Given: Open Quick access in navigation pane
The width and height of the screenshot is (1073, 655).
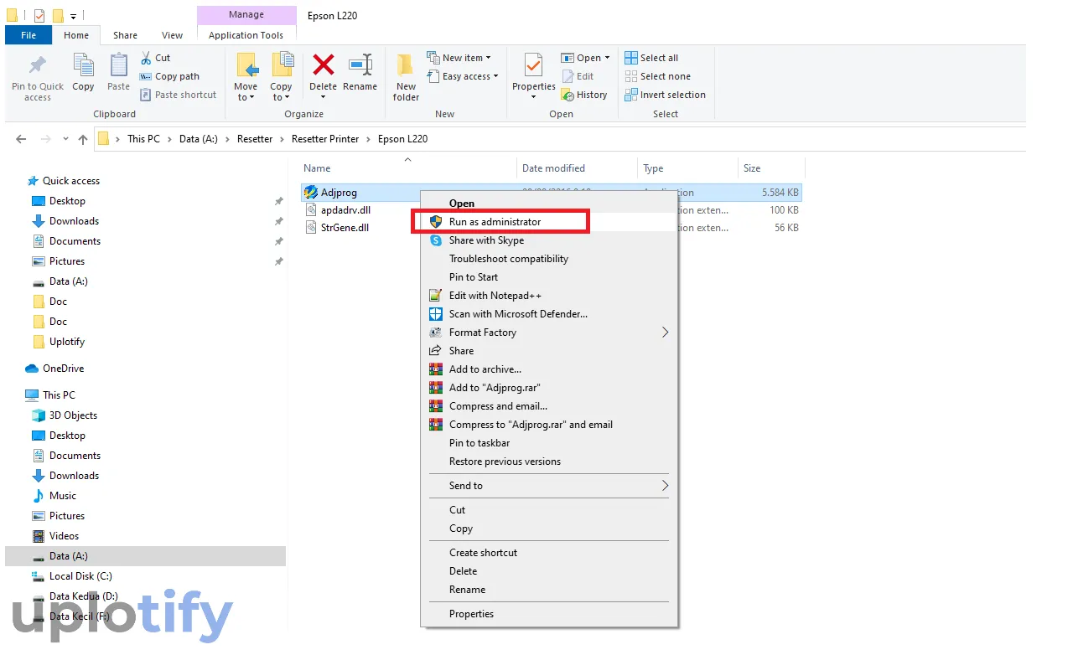Looking at the screenshot, I should click(x=70, y=181).
